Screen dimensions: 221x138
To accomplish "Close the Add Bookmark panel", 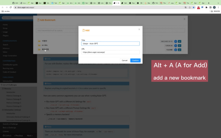I will (184, 19).
